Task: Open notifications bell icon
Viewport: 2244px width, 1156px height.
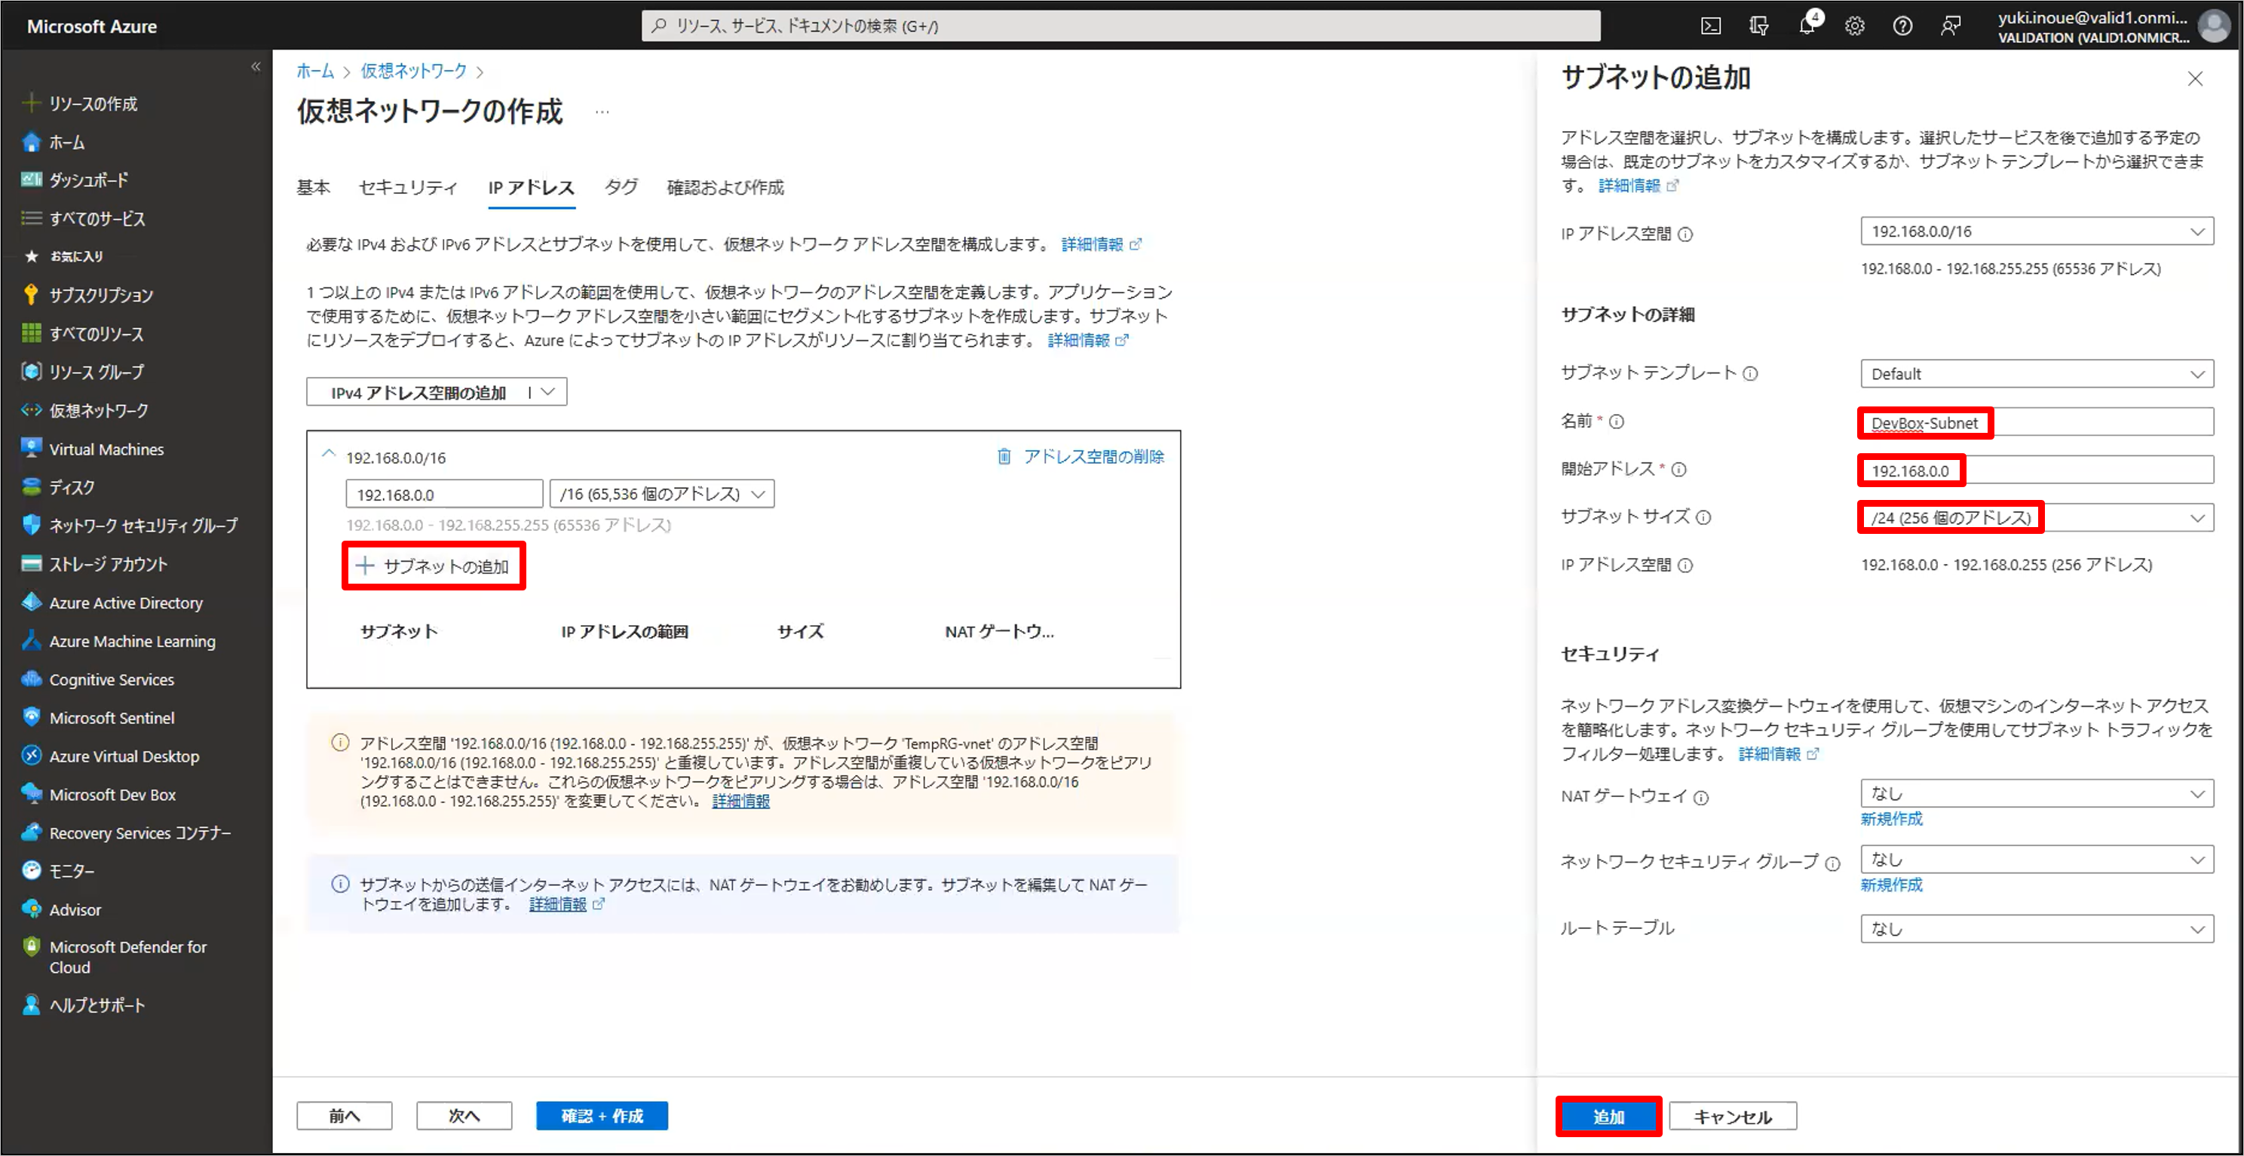Action: coord(1807,26)
